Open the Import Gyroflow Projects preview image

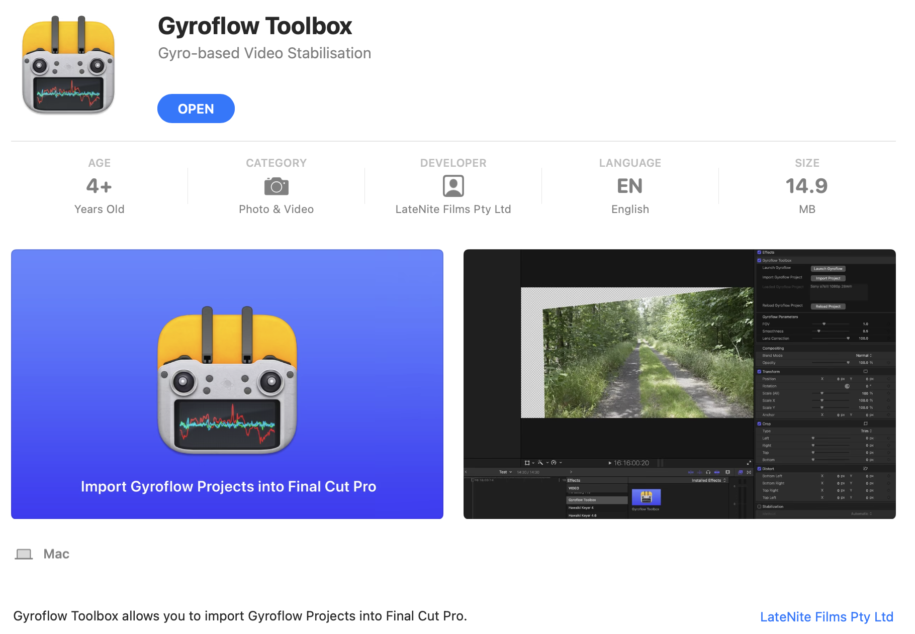tap(227, 384)
